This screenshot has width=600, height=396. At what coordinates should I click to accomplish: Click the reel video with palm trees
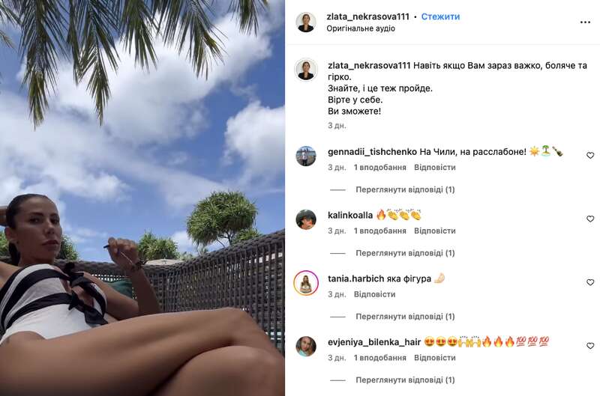(142, 198)
